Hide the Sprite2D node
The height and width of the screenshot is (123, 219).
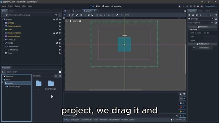tap(60, 23)
